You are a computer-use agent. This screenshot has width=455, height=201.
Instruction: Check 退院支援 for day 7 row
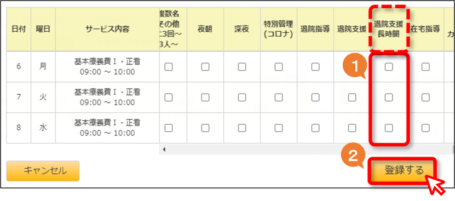click(x=352, y=97)
